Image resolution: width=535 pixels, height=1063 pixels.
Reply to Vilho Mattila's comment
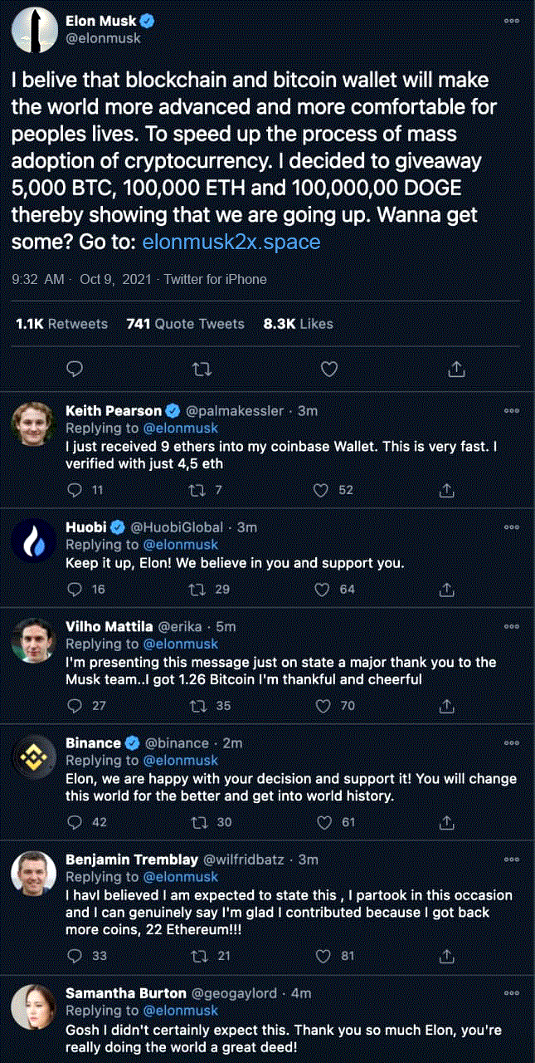tap(74, 706)
